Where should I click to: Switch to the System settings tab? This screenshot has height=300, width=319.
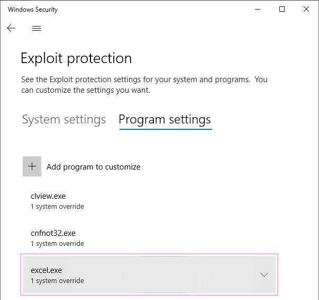coord(64,119)
